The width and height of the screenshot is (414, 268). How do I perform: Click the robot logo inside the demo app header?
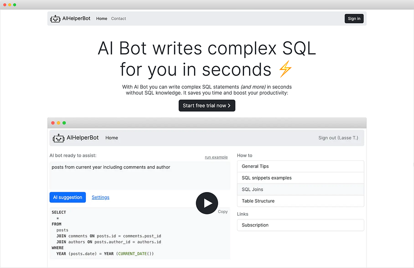point(59,138)
